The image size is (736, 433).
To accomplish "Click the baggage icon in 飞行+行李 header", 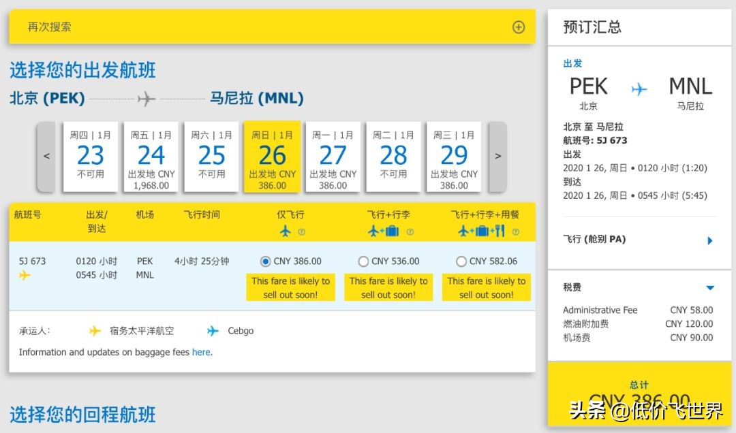I will 391,232.
